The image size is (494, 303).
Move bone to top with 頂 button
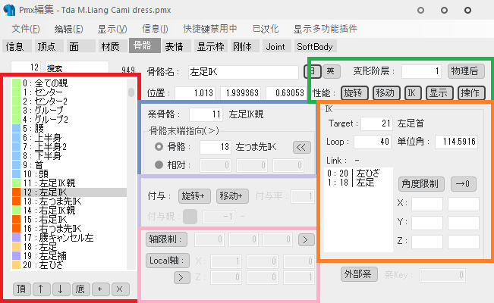22,289
